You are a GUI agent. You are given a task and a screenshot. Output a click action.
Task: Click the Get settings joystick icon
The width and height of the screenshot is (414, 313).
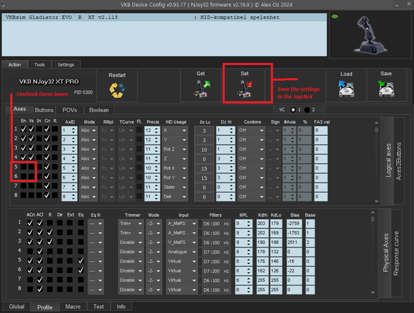[201, 88]
